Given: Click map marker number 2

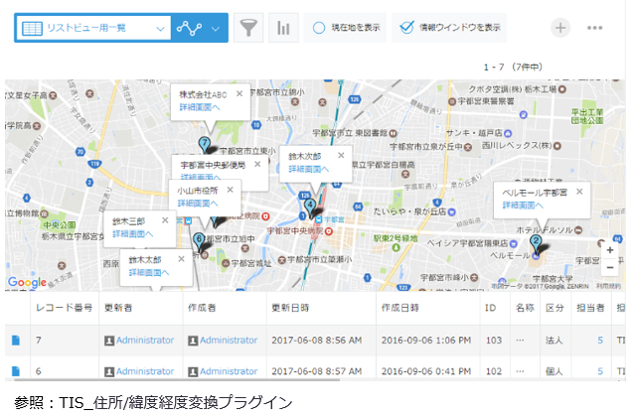Looking at the screenshot, I should pyautogui.click(x=536, y=242).
